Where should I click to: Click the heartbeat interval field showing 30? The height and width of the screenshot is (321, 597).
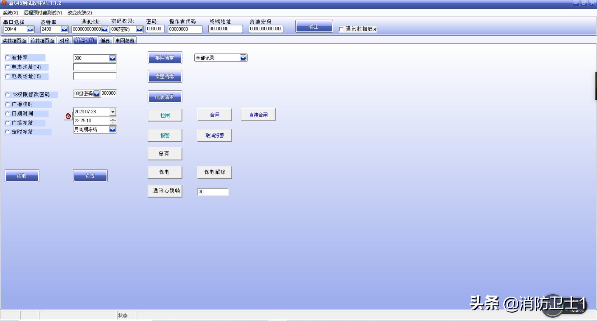pyautogui.click(x=213, y=192)
